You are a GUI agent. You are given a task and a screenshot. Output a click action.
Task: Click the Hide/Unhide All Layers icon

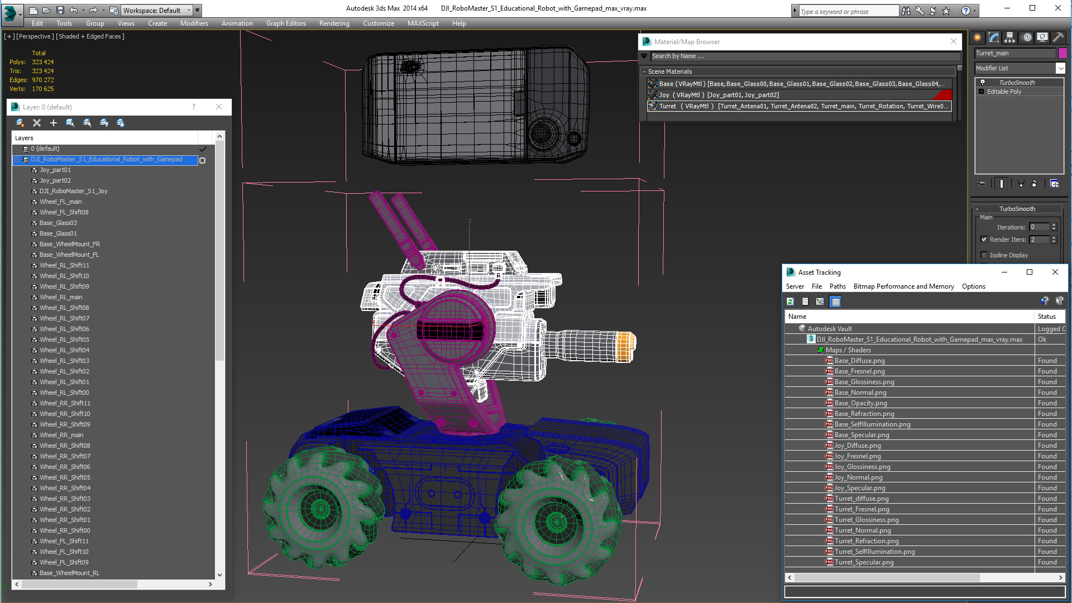104,123
